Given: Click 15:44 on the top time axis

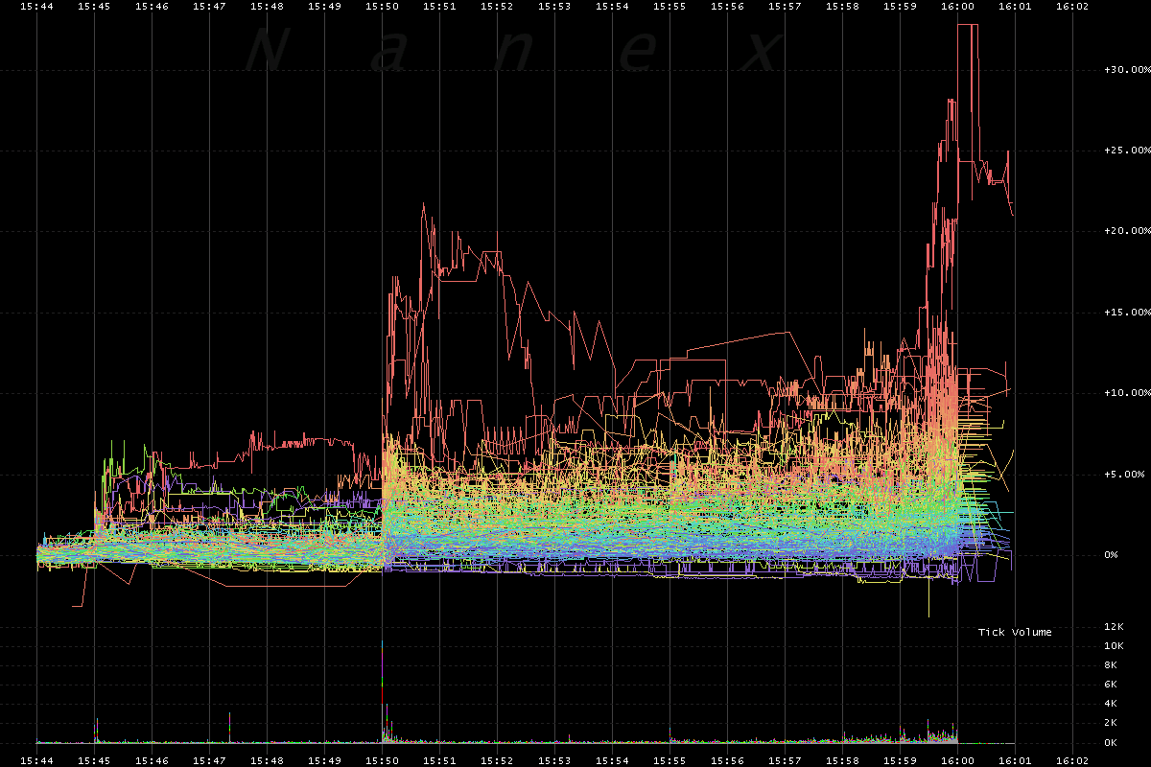Looking at the screenshot, I should tap(36, 6).
